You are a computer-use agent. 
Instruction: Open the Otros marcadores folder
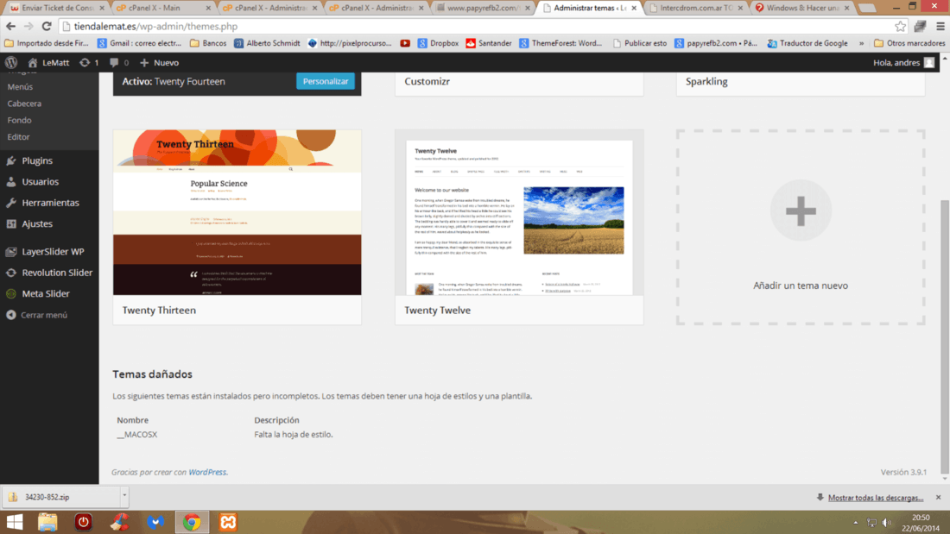point(909,43)
